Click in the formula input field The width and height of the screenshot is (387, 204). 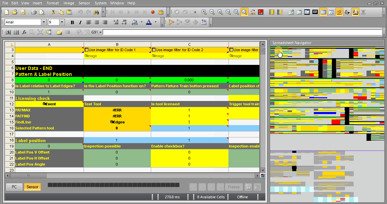coord(242,32)
